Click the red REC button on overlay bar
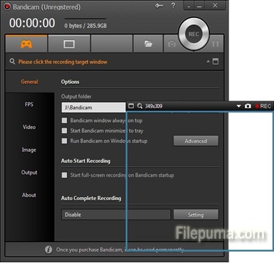This screenshot has height=263, width=274. click(263, 106)
